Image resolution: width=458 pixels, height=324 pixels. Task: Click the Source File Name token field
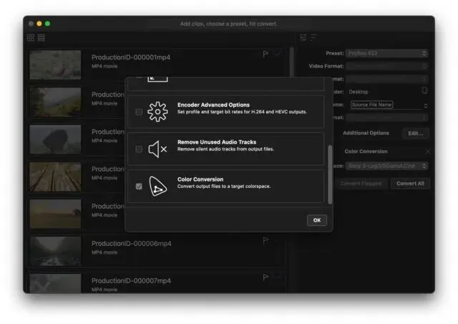point(371,105)
